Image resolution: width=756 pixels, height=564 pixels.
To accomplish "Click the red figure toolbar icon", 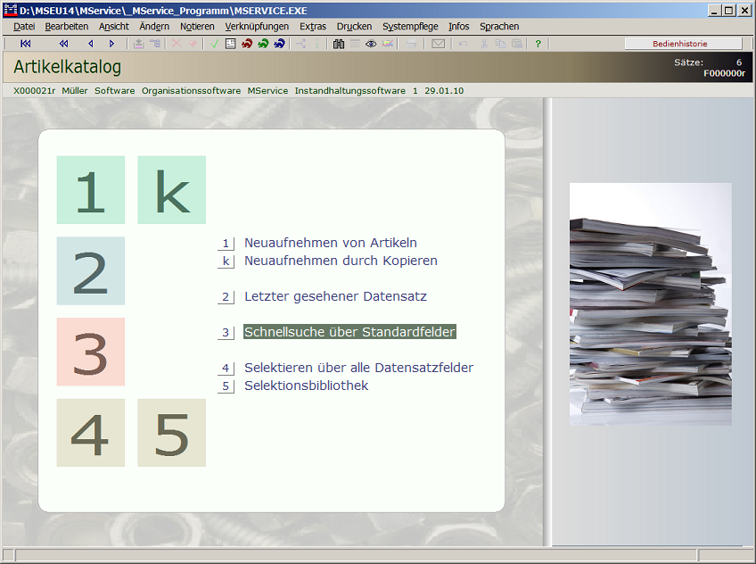I will point(247,44).
